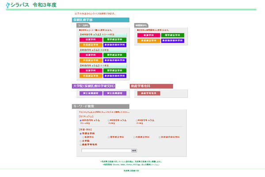Select the R2カリキュラム radio button for 2年生
265x177 pixels.
coord(109,120)
